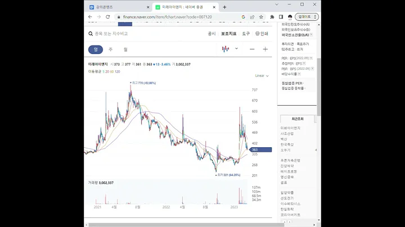Share this page via share icon

[252, 17]
